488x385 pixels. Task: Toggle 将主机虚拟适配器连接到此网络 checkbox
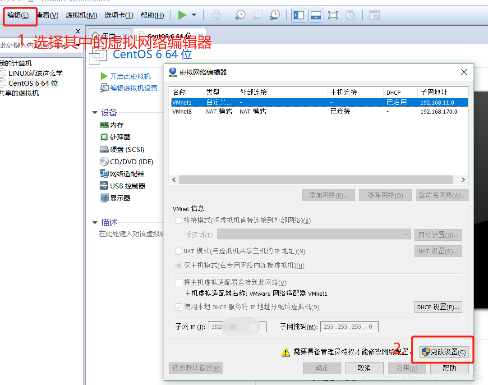[x=179, y=282]
